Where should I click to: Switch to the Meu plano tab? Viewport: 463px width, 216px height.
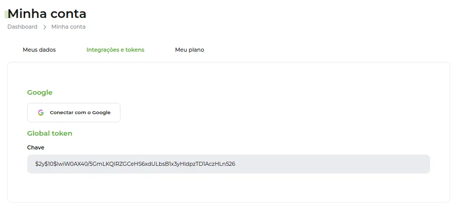point(189,50)
